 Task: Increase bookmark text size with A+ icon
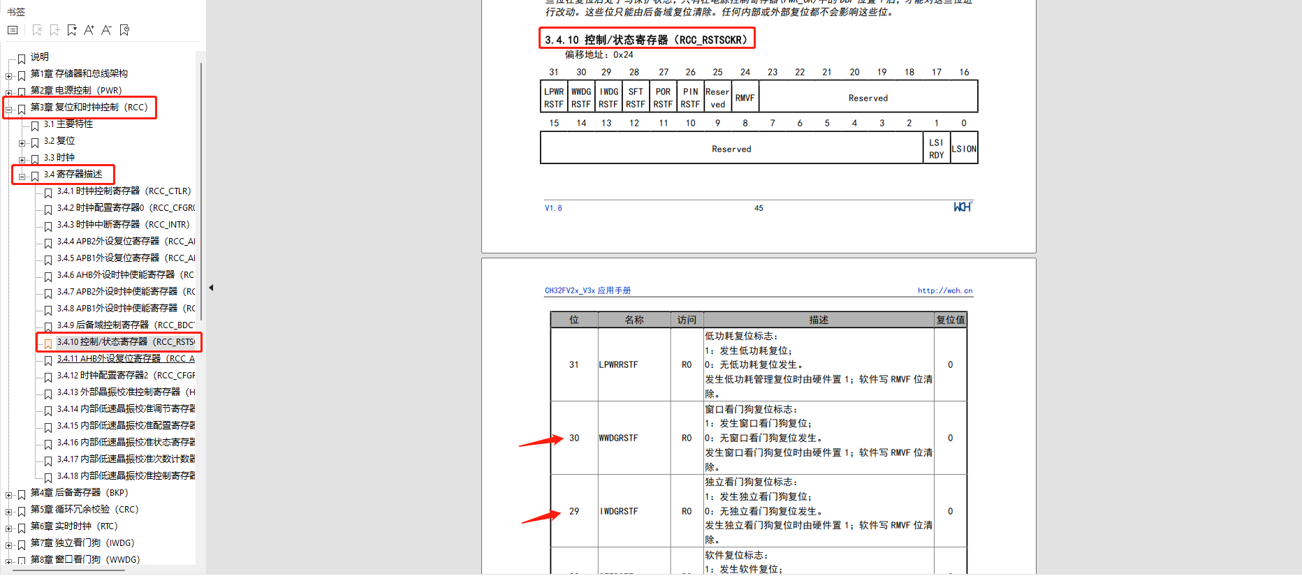89,30
